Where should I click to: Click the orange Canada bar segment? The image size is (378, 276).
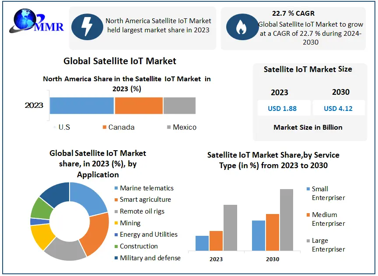(139, 106)
